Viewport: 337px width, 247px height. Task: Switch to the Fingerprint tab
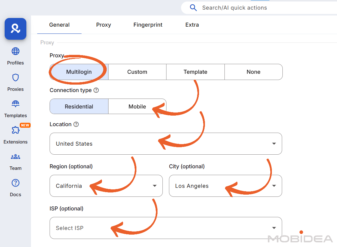(148, 25)
